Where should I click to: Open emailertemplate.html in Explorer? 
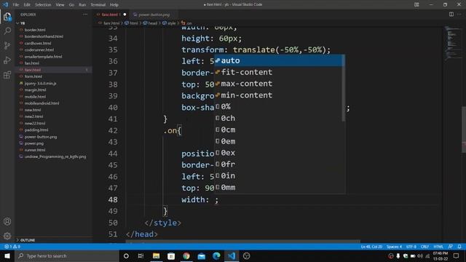pyautogui.click(x=43, y=57)
